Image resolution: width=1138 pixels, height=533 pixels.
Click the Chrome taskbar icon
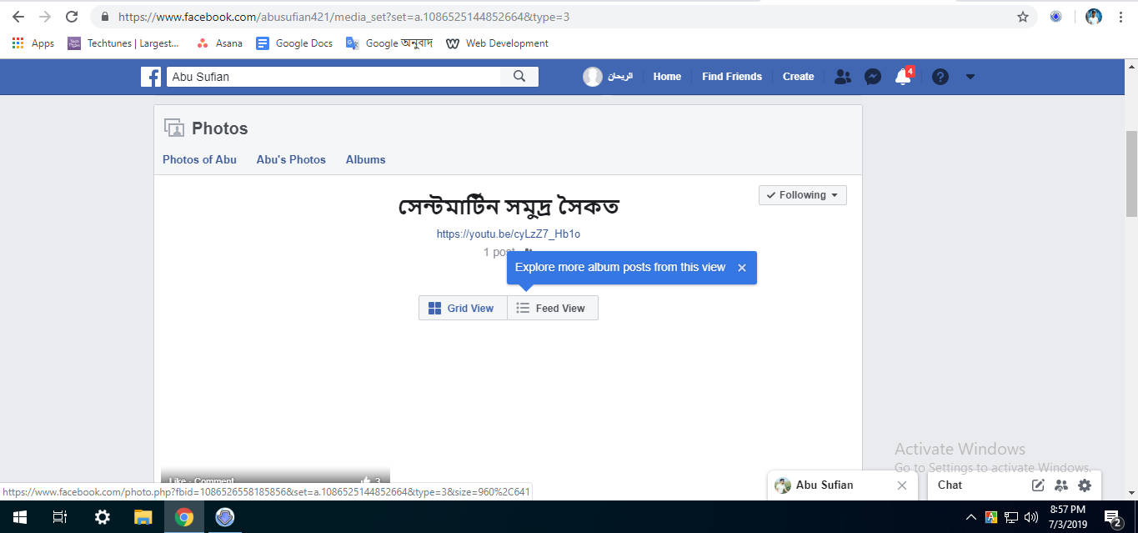(x=184, y=517)
